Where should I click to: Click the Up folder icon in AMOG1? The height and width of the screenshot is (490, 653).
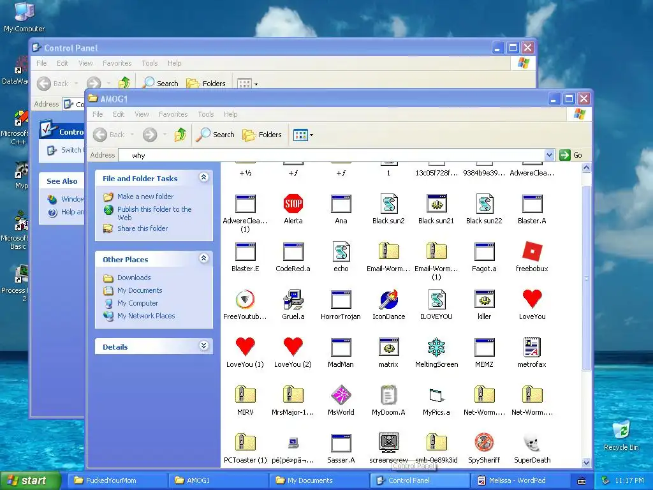pyautogui.click(x=180, y=135)
